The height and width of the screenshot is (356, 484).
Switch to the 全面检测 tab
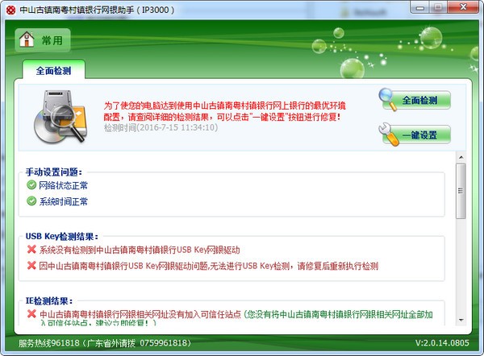pyautogui.click(x=53, y=71)
